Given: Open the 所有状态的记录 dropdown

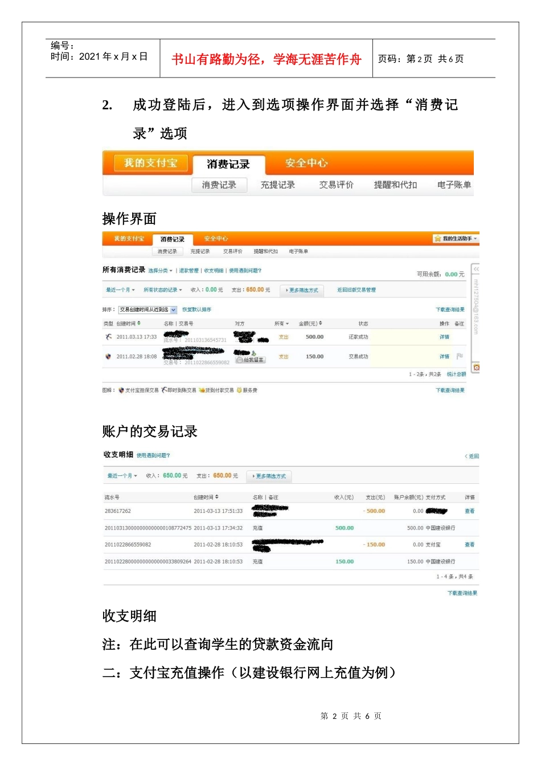Looking at the screenshot, I should (163, 290).
